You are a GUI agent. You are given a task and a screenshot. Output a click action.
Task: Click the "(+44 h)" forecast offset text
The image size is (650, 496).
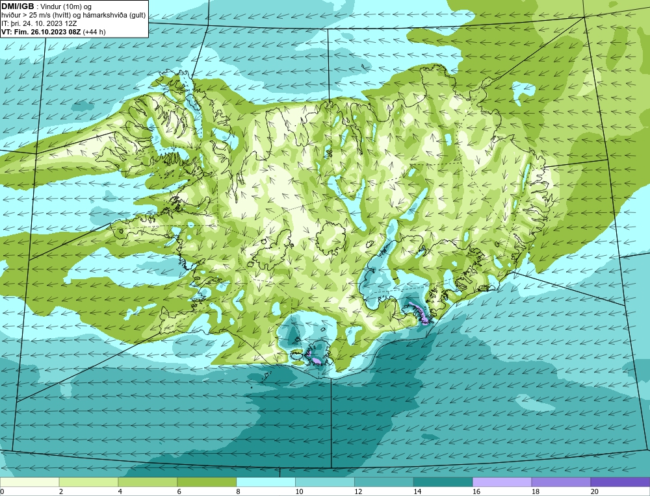(94, 32)
